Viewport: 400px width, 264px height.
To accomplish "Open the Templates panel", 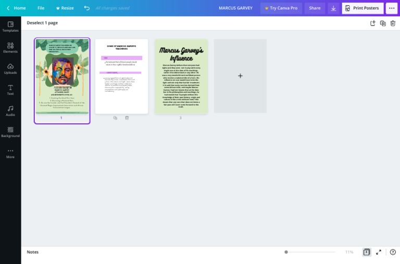I will (x=10, y=27).
